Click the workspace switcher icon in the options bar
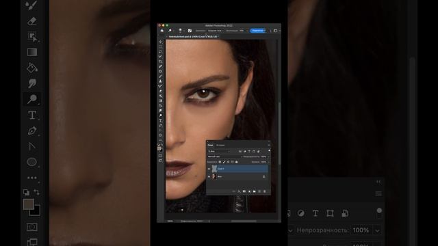Screen dimensions: 438x246 275,31
